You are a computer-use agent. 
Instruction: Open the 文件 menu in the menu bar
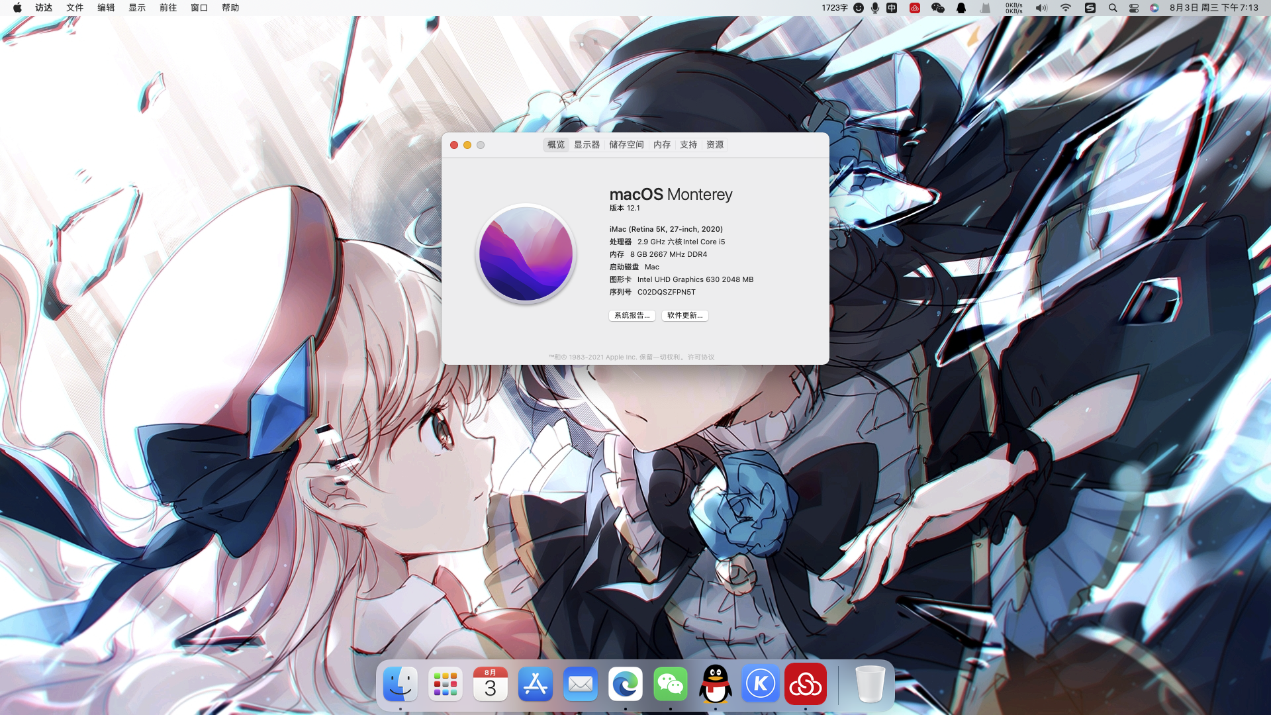(75, 8)
